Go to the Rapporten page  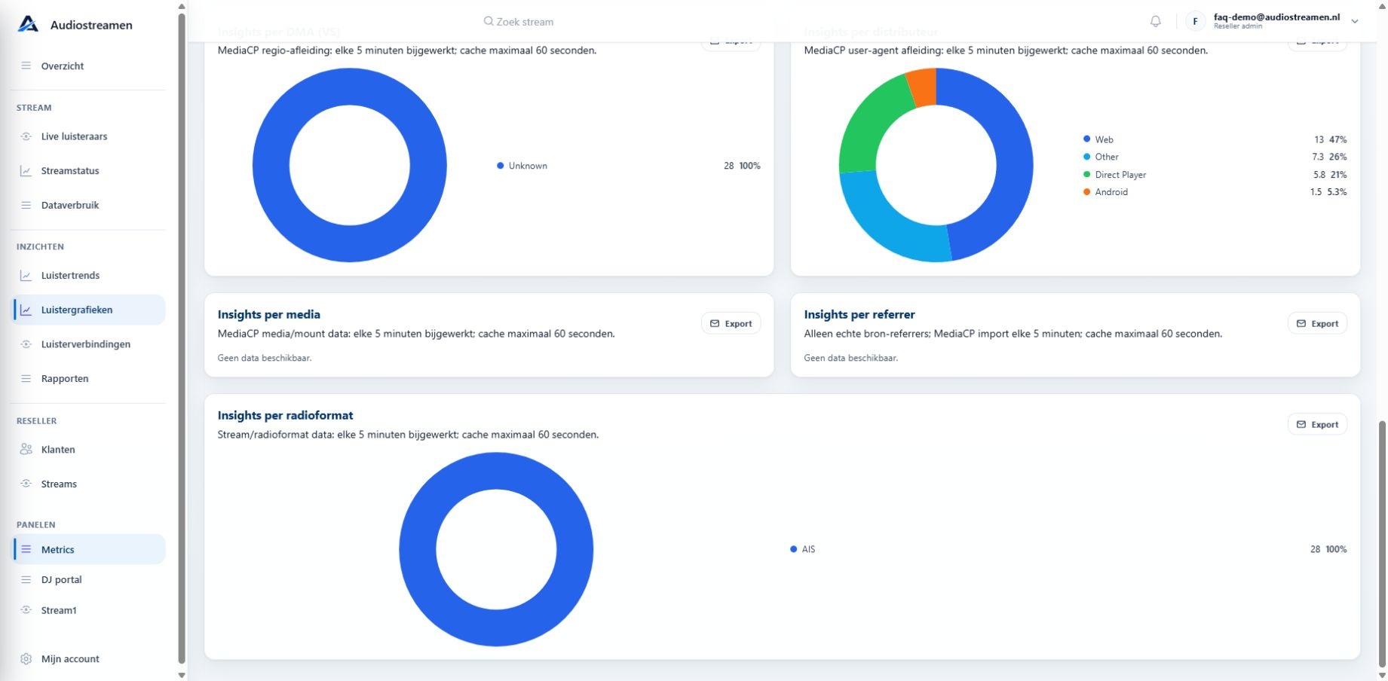pos(89,379)
